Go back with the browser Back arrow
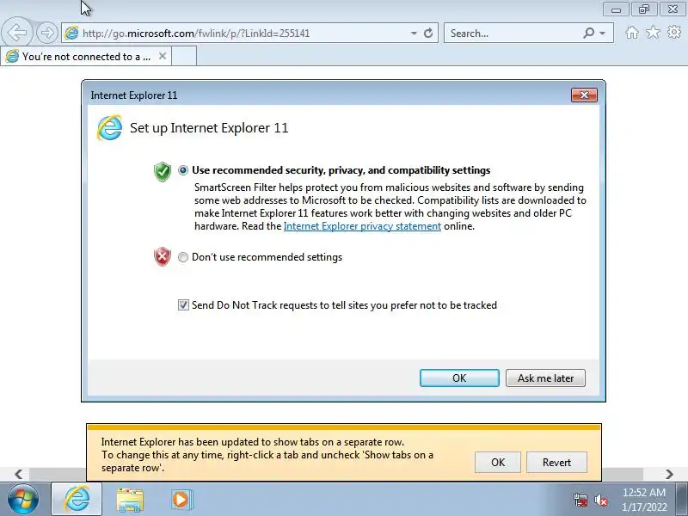Viewport: 688px width, 516px height. click(16, 33)
